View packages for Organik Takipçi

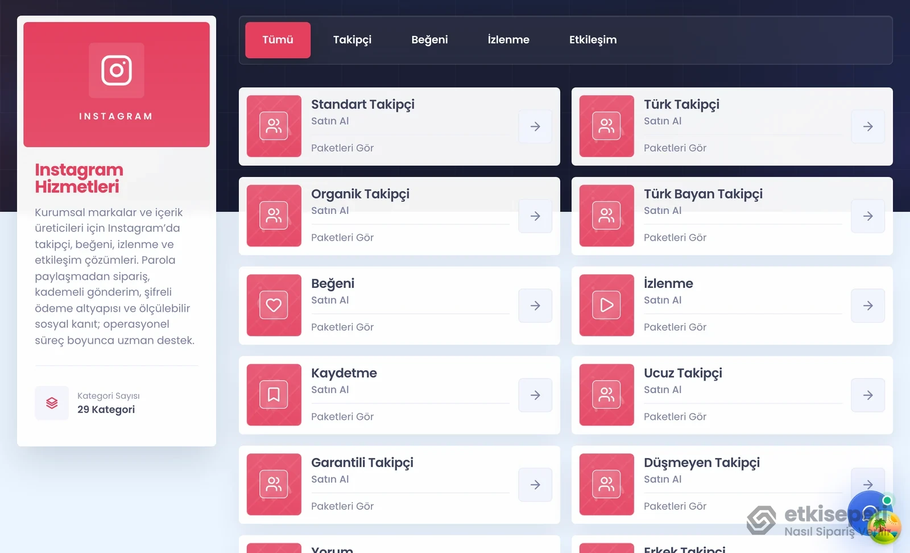pos(342,237)
